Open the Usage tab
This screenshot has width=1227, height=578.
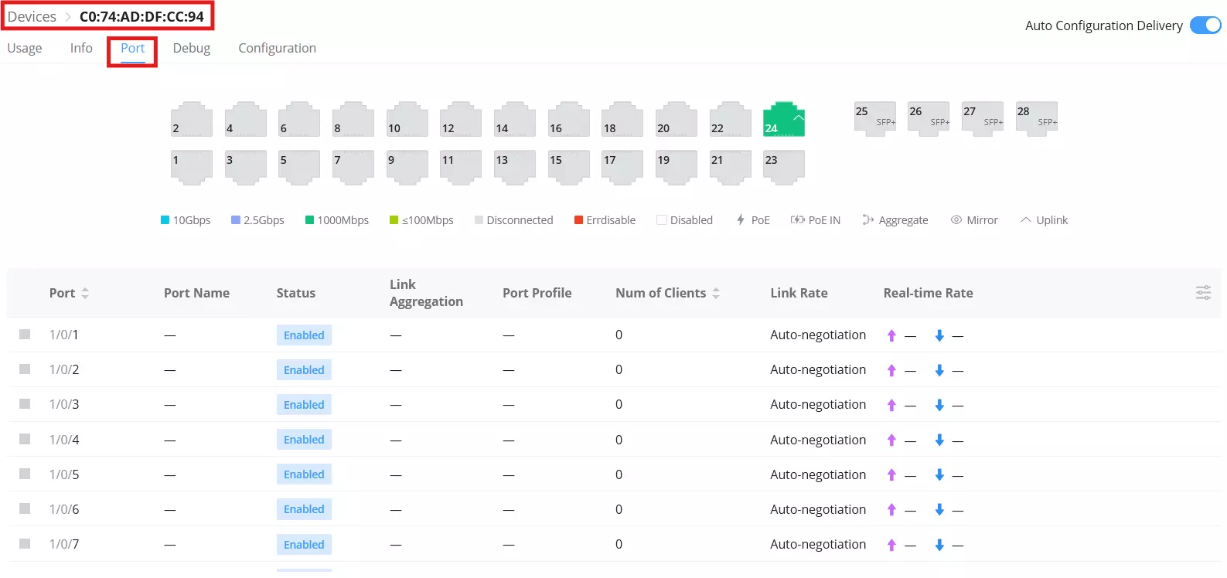click(25, 48)
